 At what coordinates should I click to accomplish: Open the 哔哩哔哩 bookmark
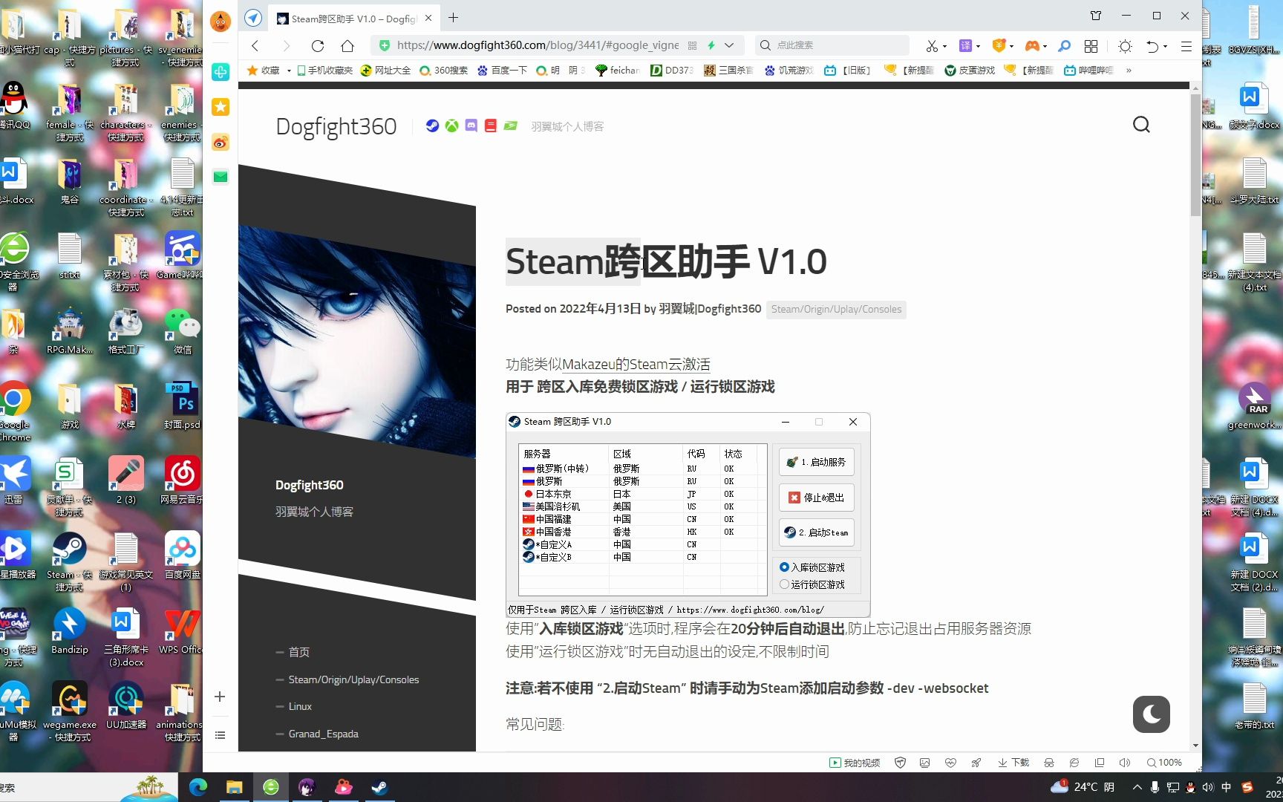click(1088, 71)
